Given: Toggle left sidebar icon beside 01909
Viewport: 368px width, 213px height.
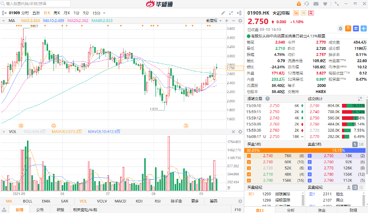Looking at the screenshot, I should [x=4, y=13].
